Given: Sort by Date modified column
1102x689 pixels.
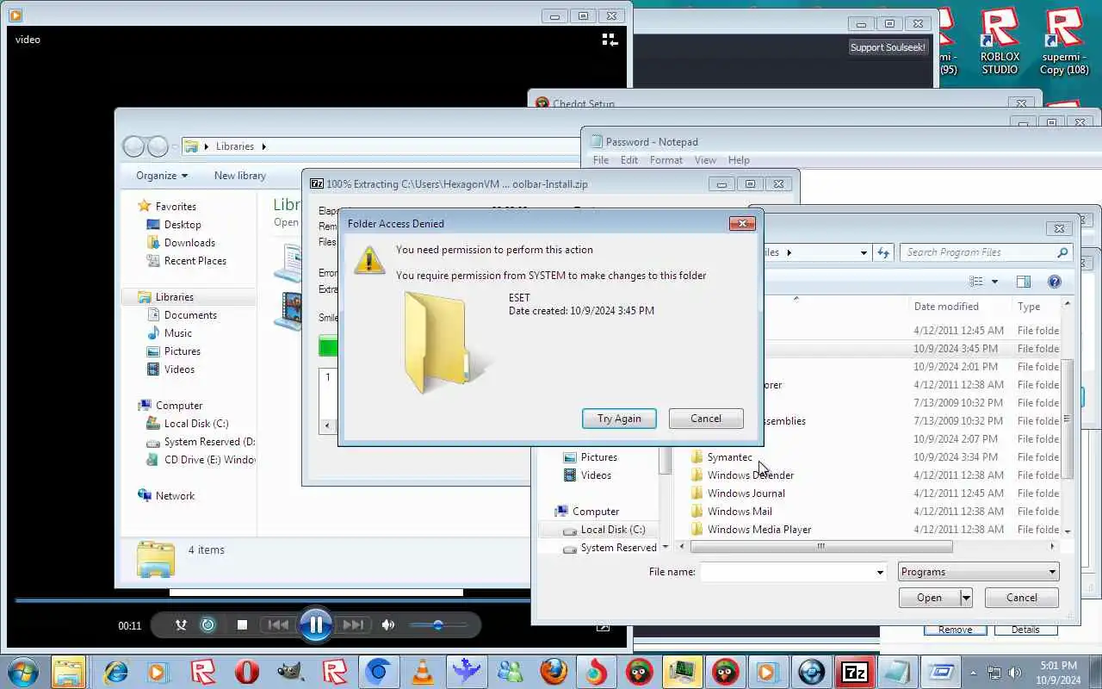Looking at the screenshot, I should pos(946,307).
